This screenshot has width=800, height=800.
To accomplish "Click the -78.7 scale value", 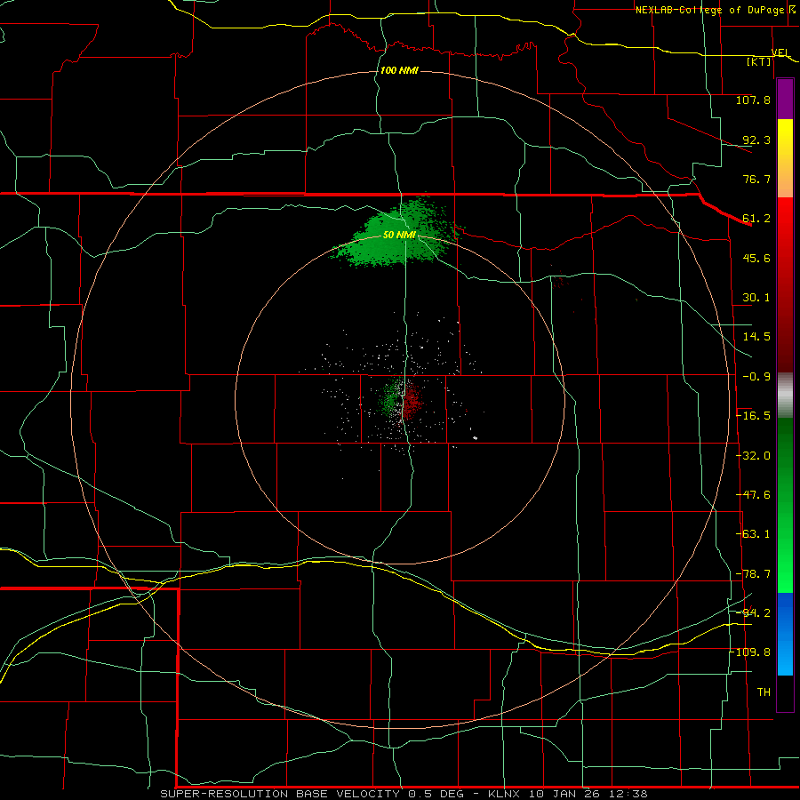I will 753,574.
